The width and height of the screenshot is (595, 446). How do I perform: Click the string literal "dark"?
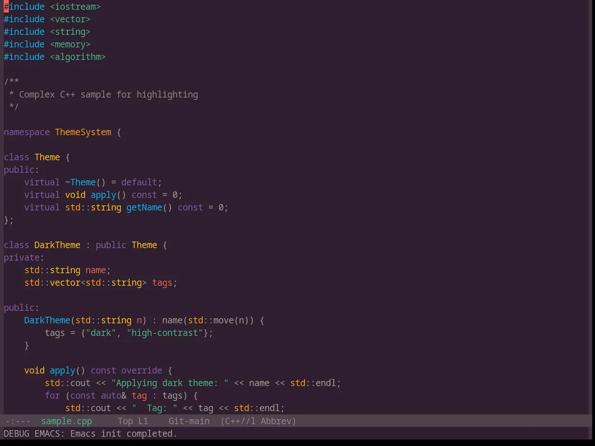101,333
